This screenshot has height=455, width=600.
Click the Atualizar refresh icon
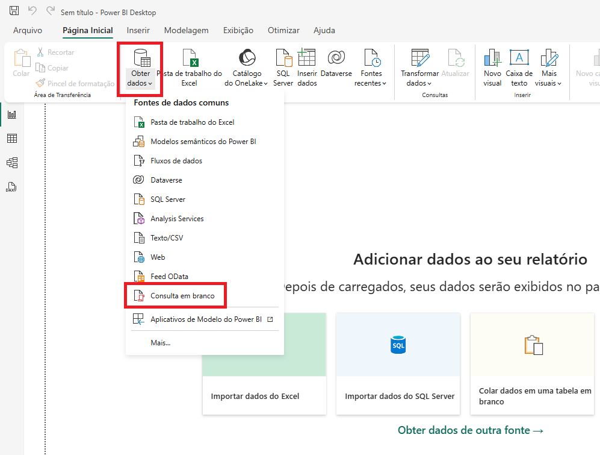coord(456,58)
